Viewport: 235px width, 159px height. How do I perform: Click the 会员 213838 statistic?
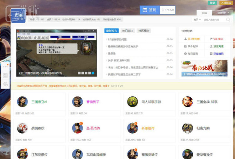pyautogui.click(x=53, y=19)
